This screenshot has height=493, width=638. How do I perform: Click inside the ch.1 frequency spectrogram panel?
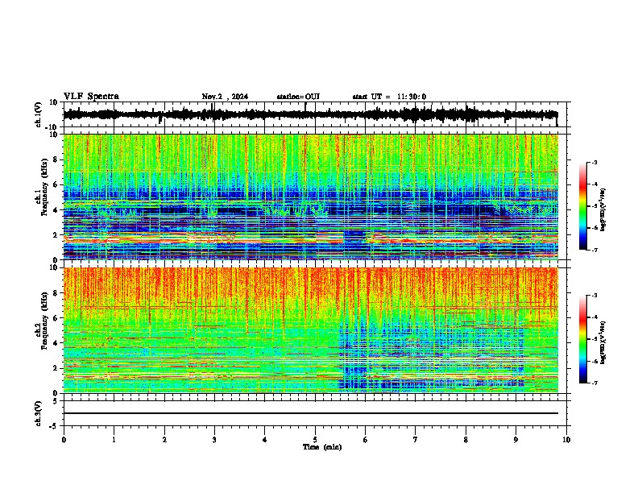tap(311, 197)
